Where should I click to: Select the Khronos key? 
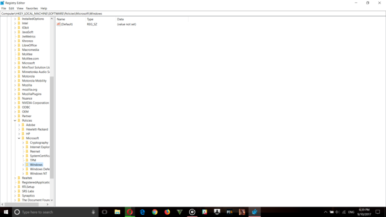[x=28, y=41]
